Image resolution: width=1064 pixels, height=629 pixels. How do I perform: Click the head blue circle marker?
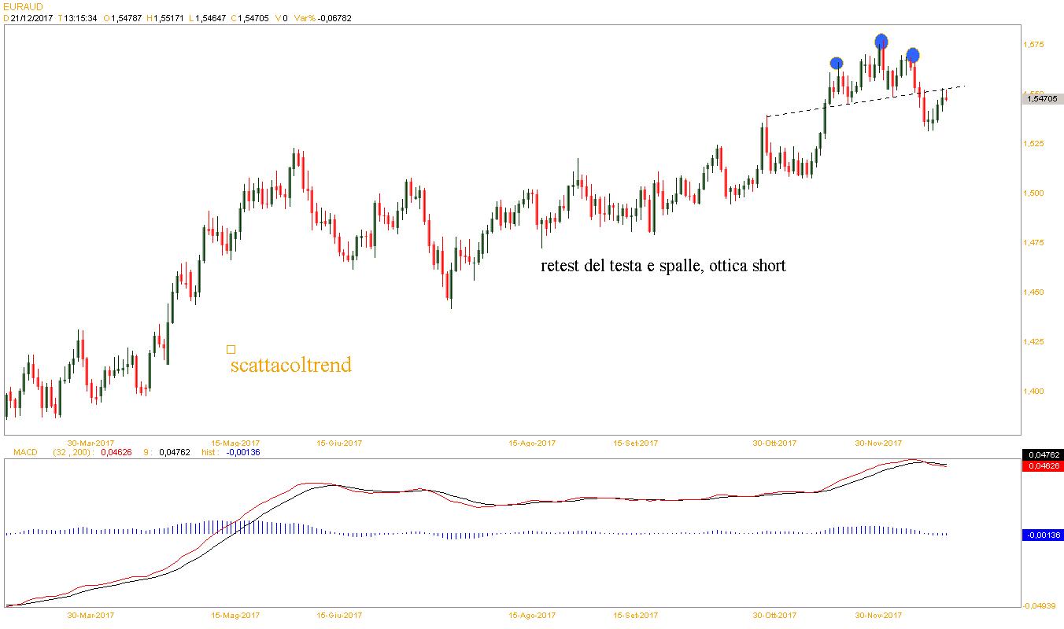pyautogui.click(x=881, y=41)
